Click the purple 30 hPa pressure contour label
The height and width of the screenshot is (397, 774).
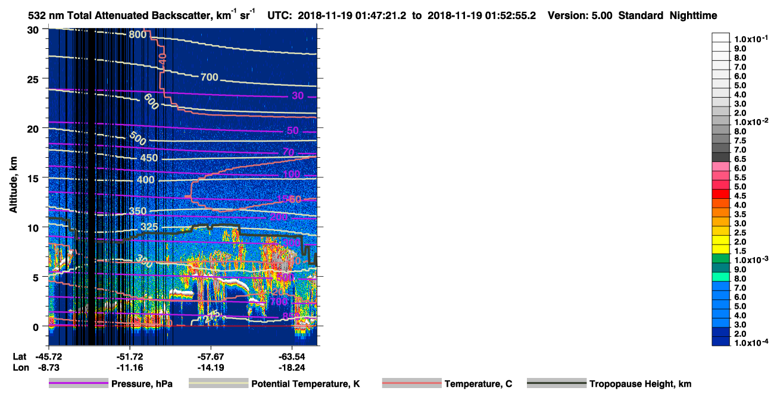(x=298, y=96)
